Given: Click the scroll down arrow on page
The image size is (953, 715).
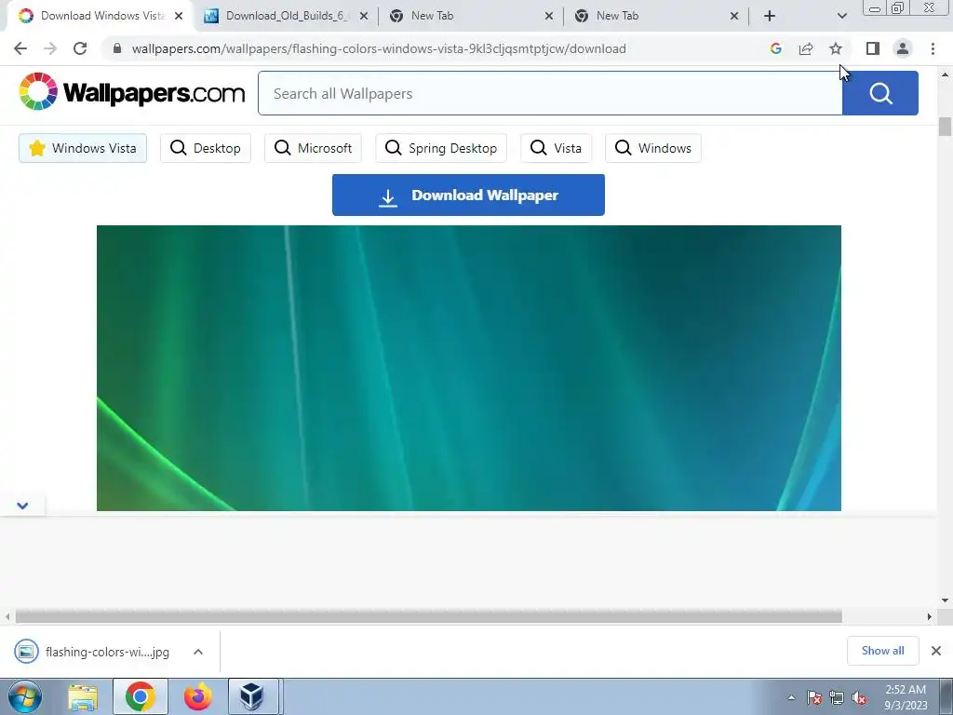Looking at the screenshot, I should pyautogui.click(x=945, y=600).
